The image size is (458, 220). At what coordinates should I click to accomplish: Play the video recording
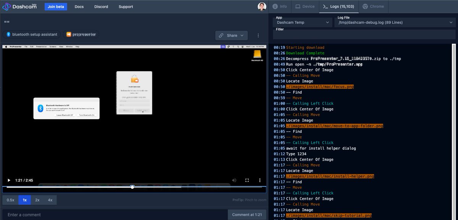[x=9, y=180]
